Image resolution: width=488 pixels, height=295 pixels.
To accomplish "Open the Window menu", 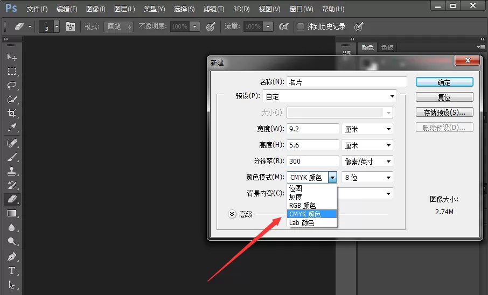I will [301, 9].
